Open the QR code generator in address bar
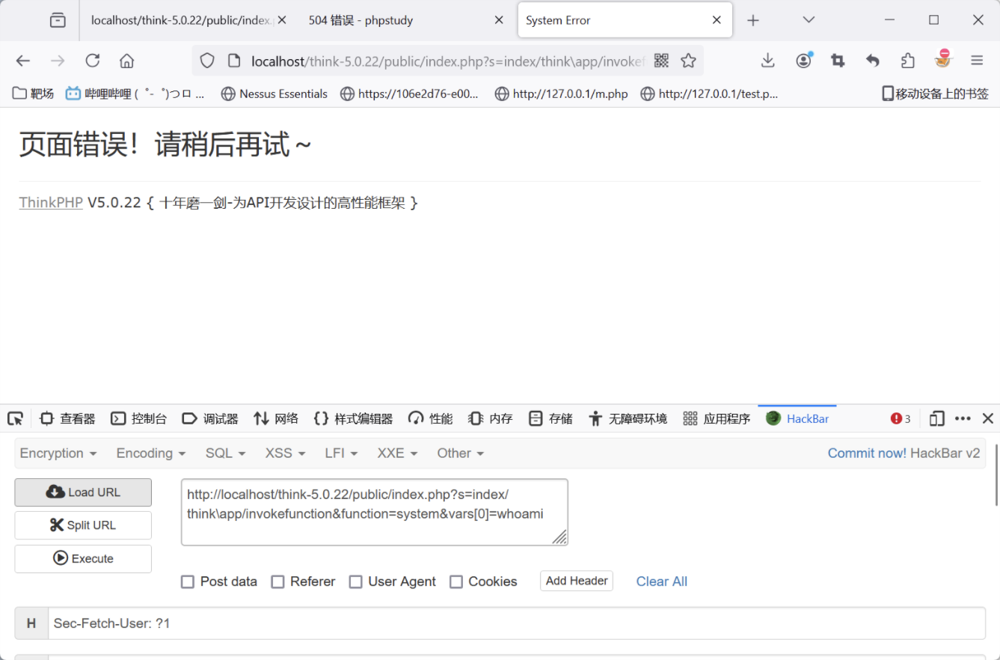1000x660 pixels. pos(661,61)
